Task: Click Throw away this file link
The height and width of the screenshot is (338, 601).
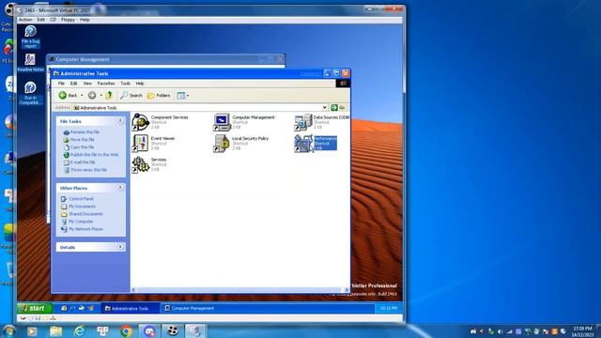Action: [x=88, y=170]
